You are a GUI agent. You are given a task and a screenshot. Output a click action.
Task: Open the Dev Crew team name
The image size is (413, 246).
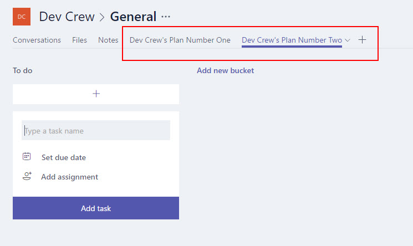67,17
